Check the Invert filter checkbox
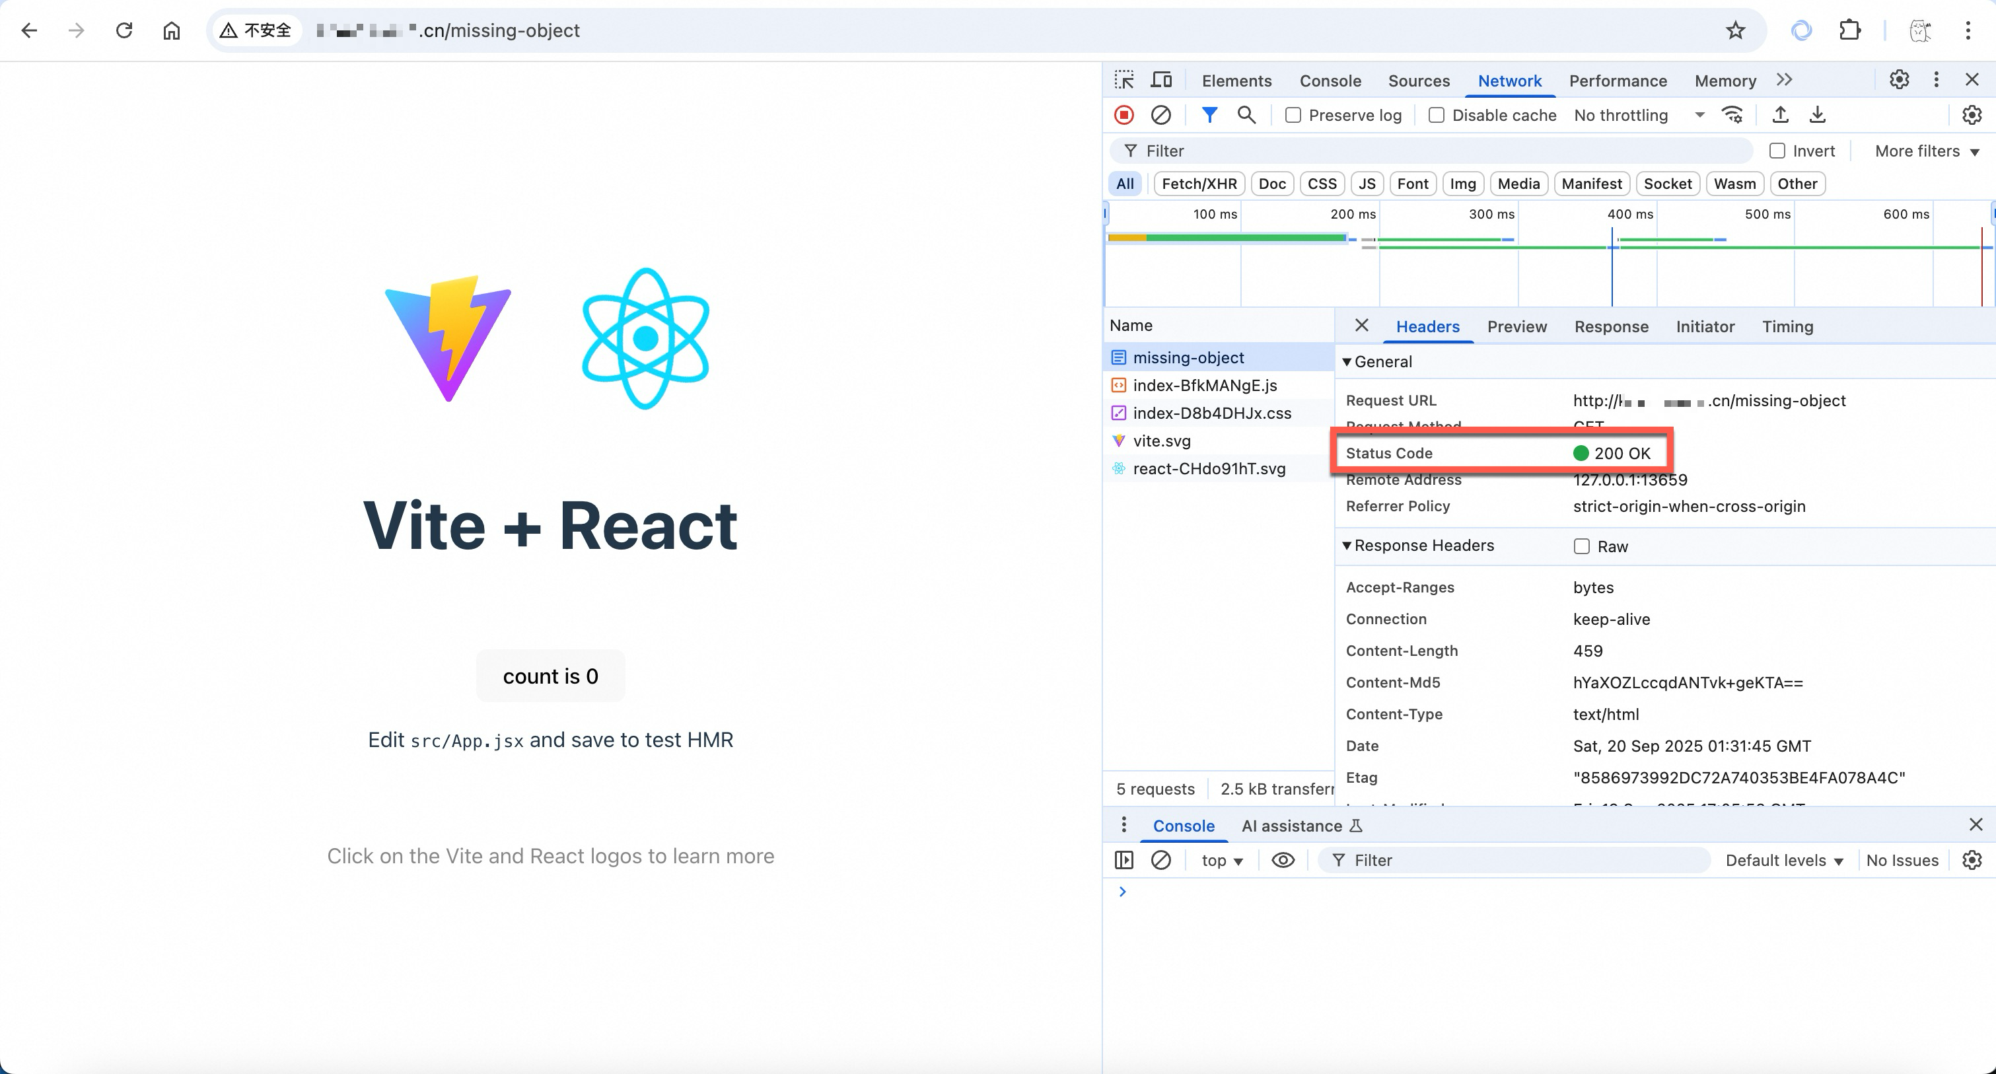Viewport: 1996px width, 1074px height. click(x=1777, y=151)
